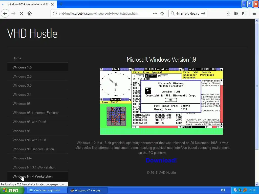Viewport: 259px width, 194px height.
Task: Click the Download! link
Action: [161, 160]
